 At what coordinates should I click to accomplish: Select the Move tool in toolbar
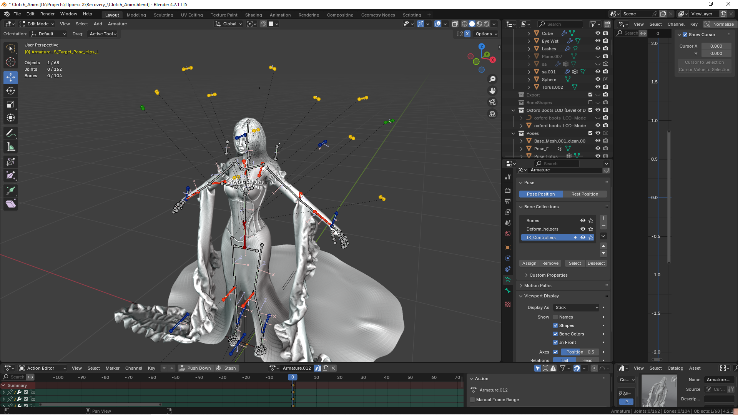point(11,77)
